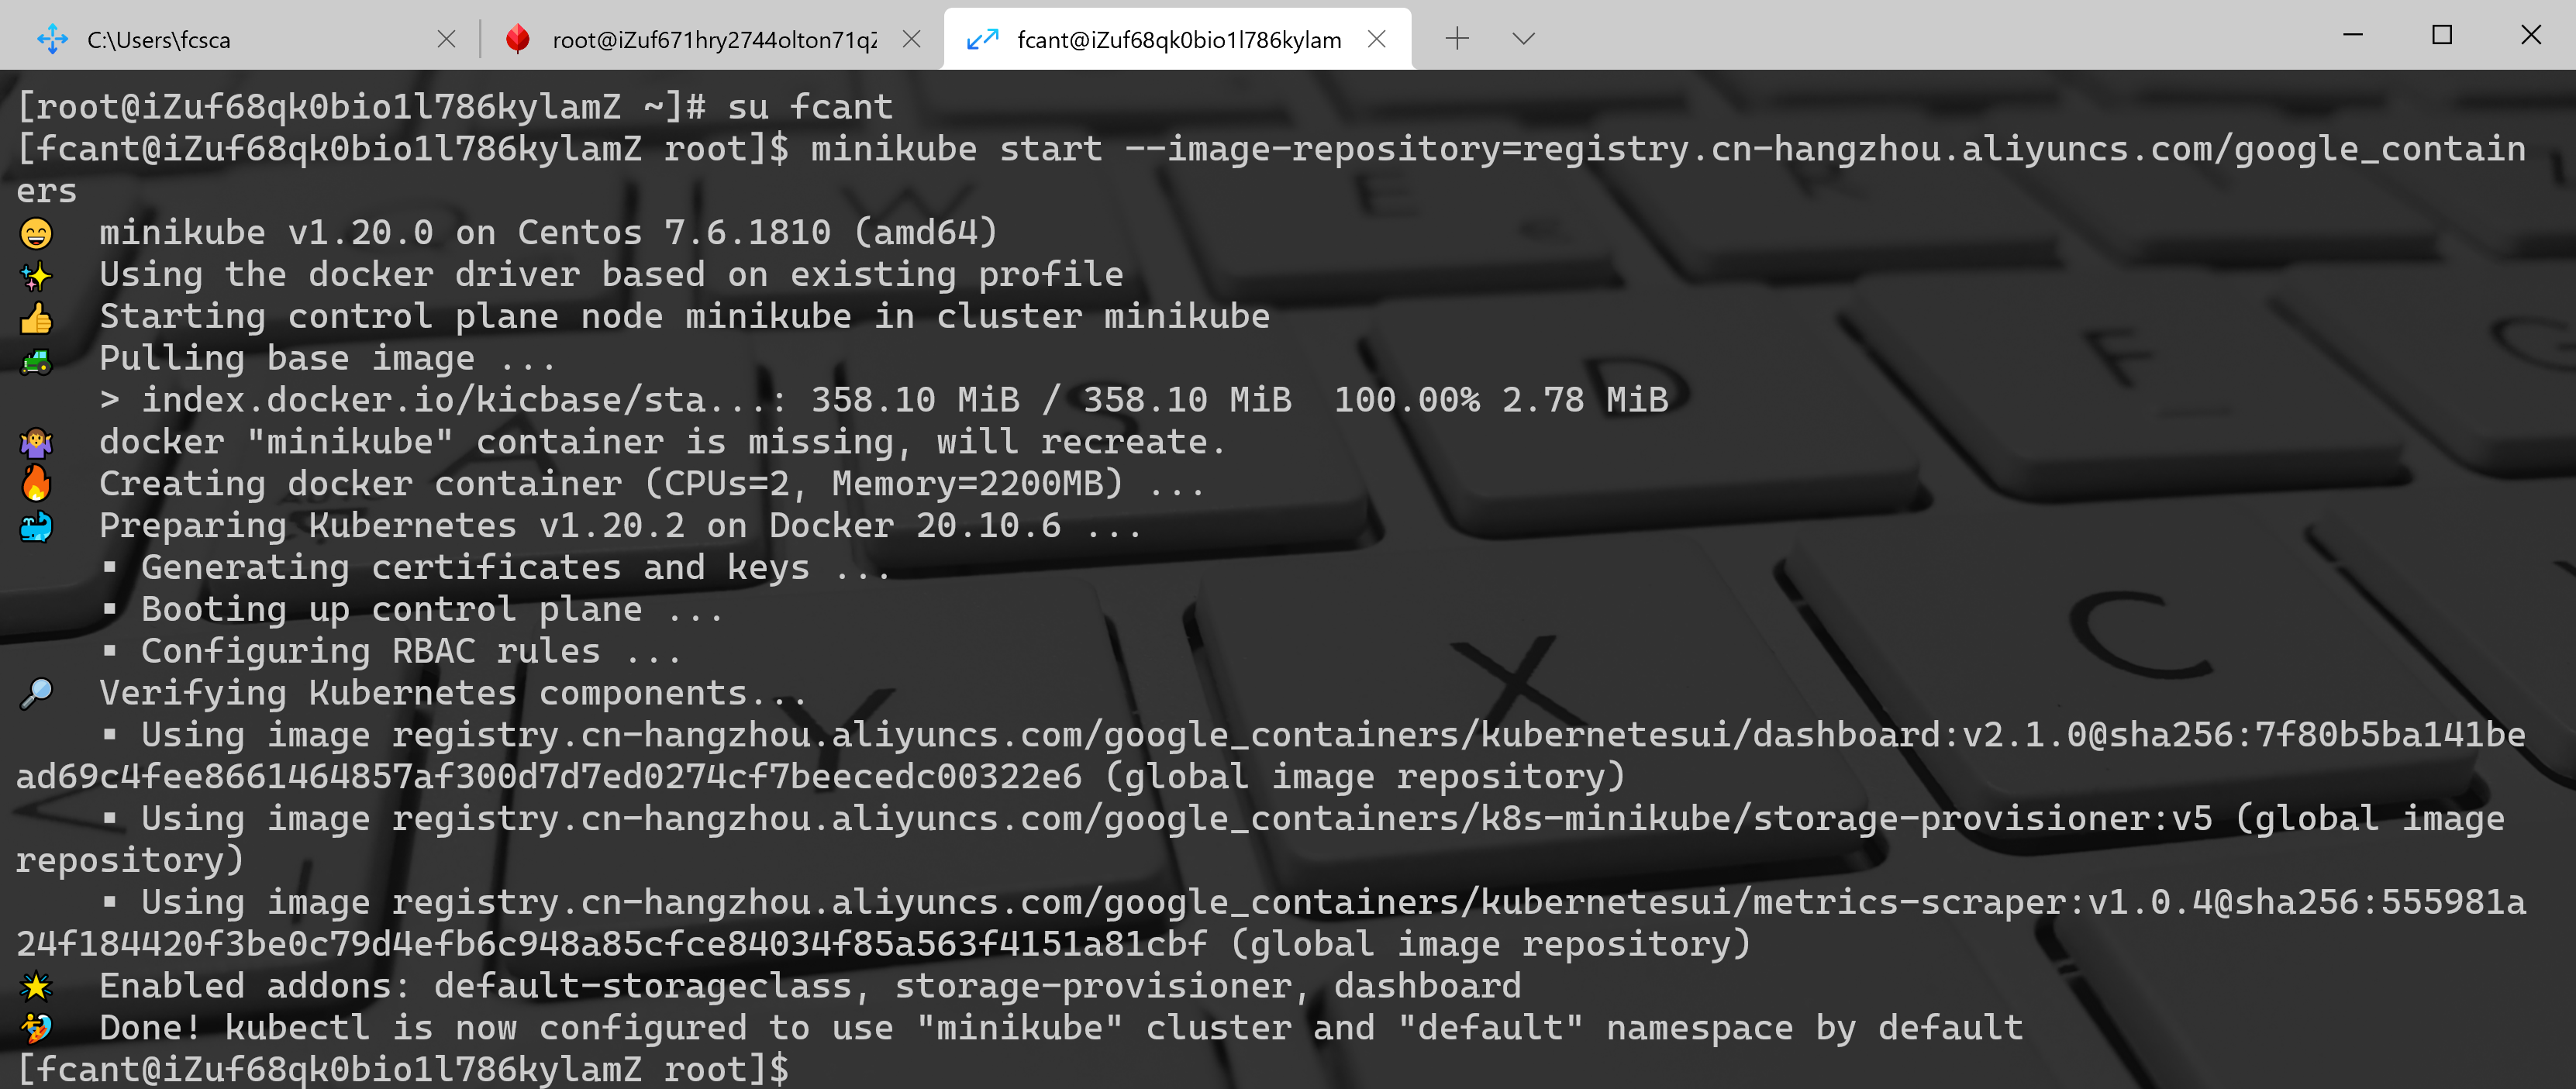The image size is (2576, 1089).
Task: Click the tractor emoji beside Pulling base image
Action: (x=36, y=359)
